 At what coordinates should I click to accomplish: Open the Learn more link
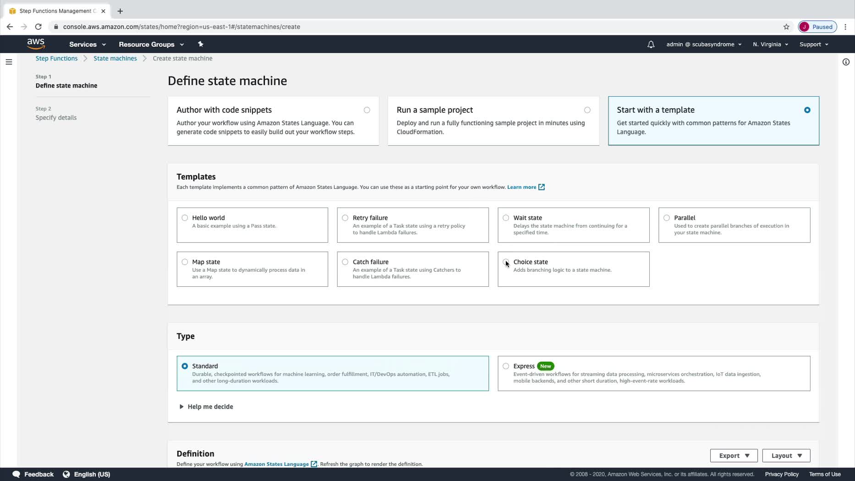tap(521, 187)
